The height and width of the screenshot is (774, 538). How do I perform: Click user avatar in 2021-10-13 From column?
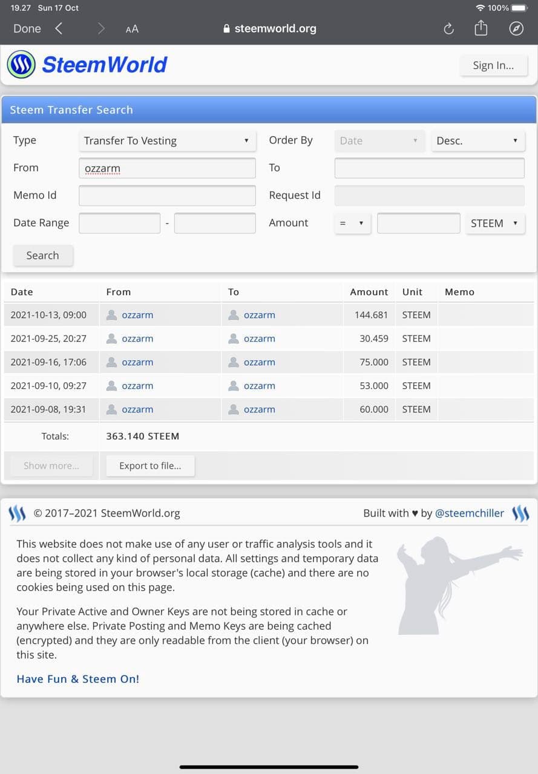click(x=111, y=315)
